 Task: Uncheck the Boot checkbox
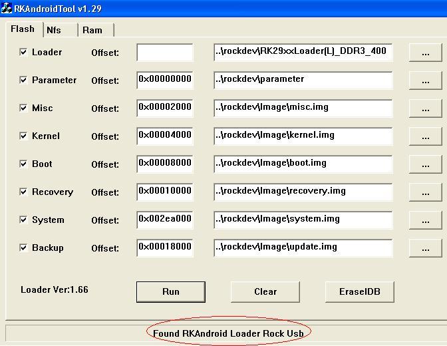(23, 164)
